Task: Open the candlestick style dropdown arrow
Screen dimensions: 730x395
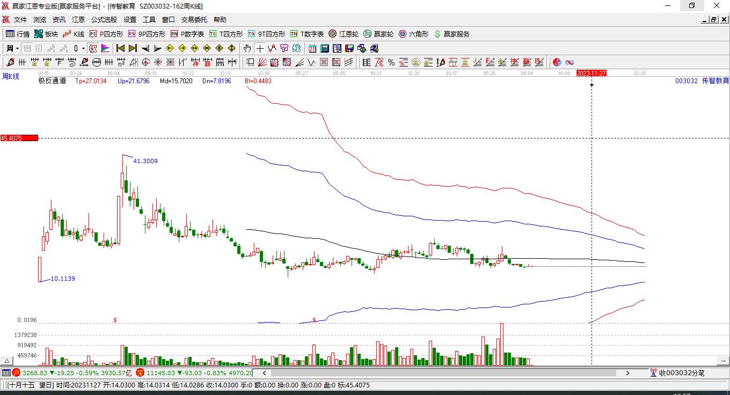Action: coord(83,48)
